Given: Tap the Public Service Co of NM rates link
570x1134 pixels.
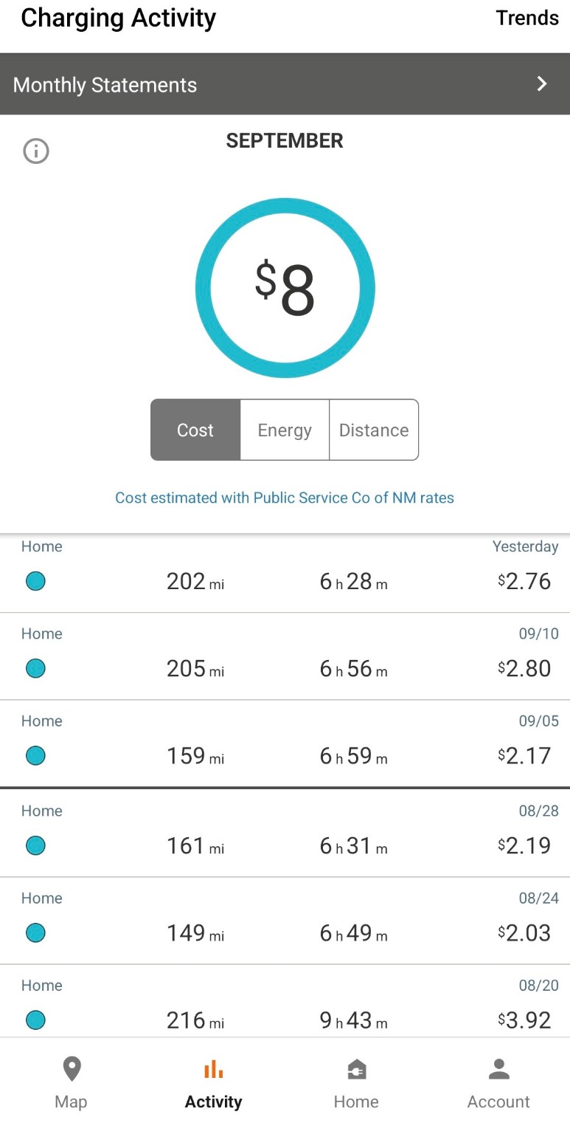Looking at the screenshot, I should click(x=285, y=498).
